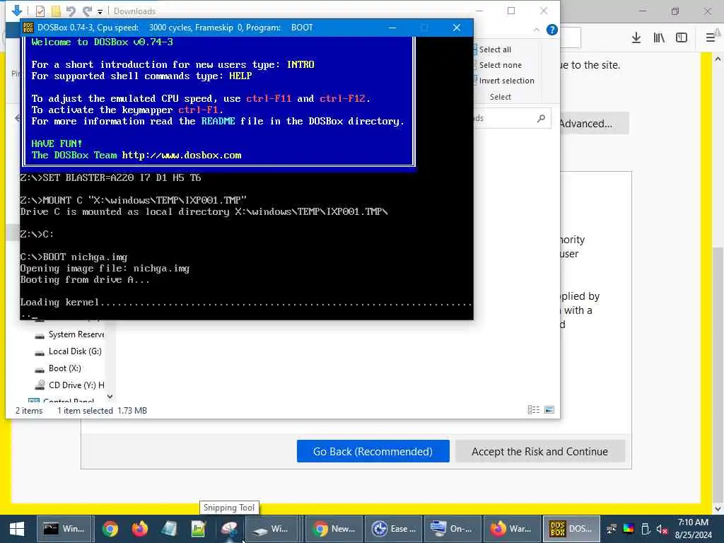Open the Windows Start menu
This screenshot has width=724, height=543.
pos(17,529)
